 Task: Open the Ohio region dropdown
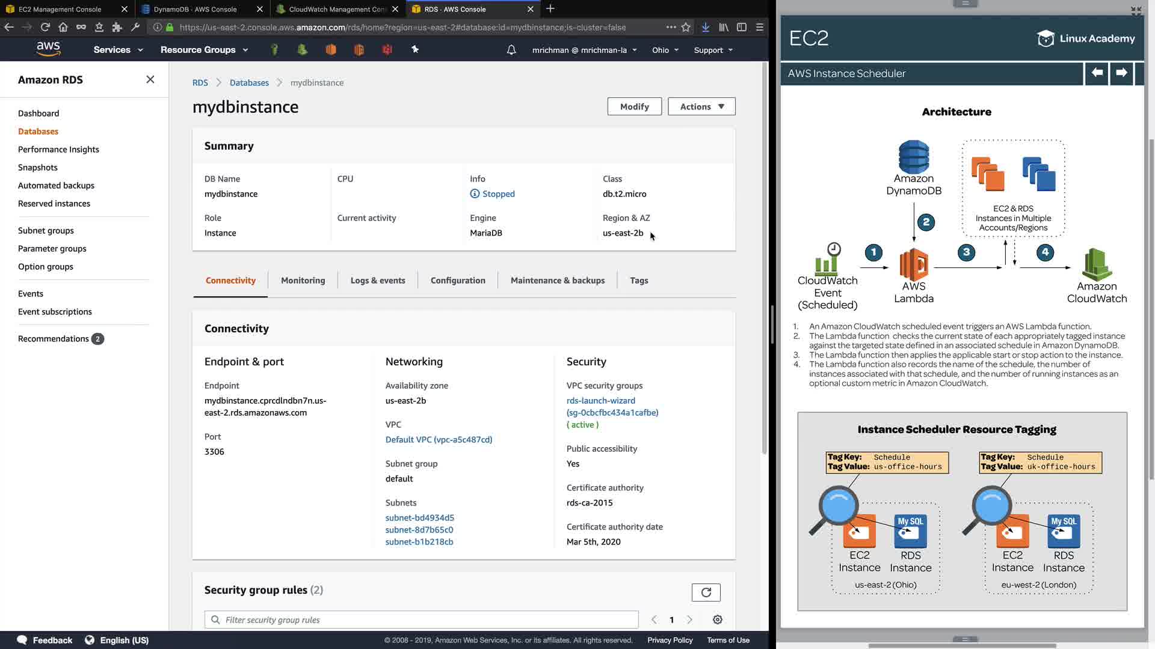point(665,50)
